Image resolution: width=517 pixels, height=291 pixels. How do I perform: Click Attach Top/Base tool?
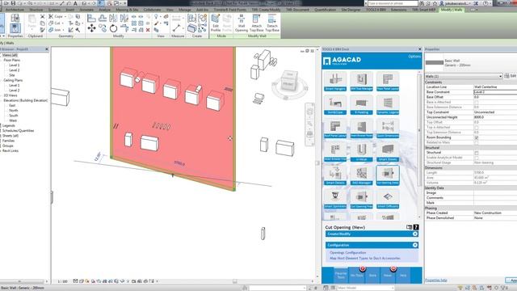click(x=257, y=23)
